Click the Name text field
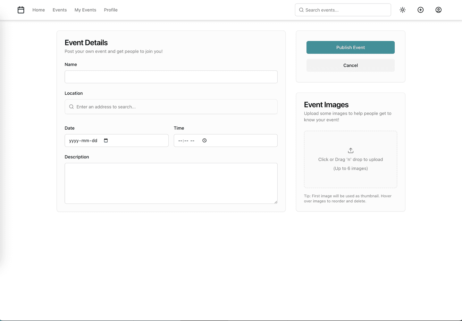 pyautogui.click(x=171, y=77)
